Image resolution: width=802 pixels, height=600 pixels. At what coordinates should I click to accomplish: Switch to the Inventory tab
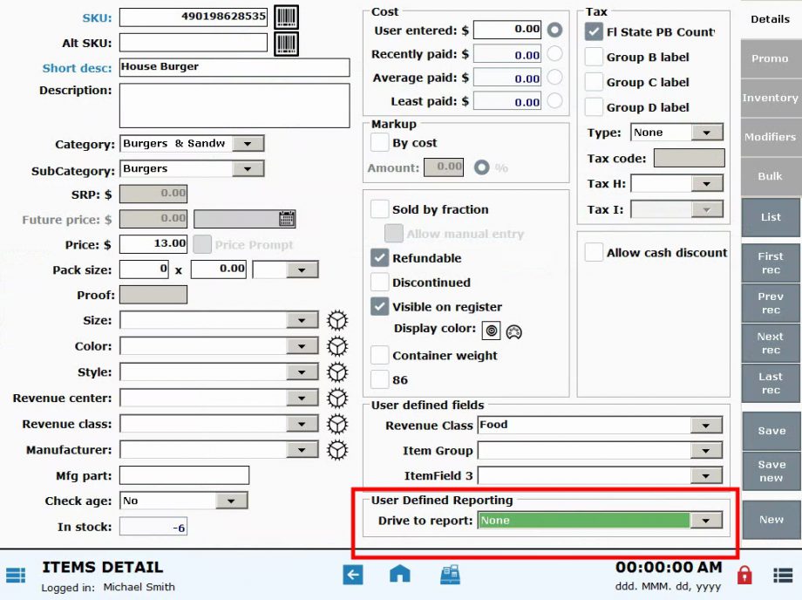771,98
